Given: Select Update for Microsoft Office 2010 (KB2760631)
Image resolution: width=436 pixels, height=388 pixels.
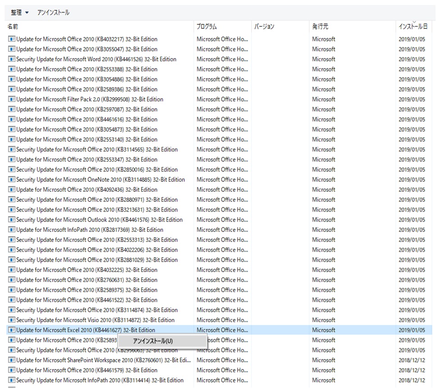Looking at the screenshot, I should pos(87,280).
